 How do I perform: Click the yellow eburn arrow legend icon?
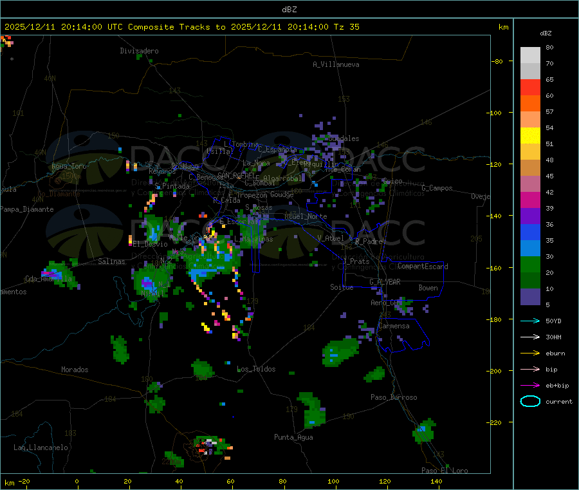pos(530,353)
